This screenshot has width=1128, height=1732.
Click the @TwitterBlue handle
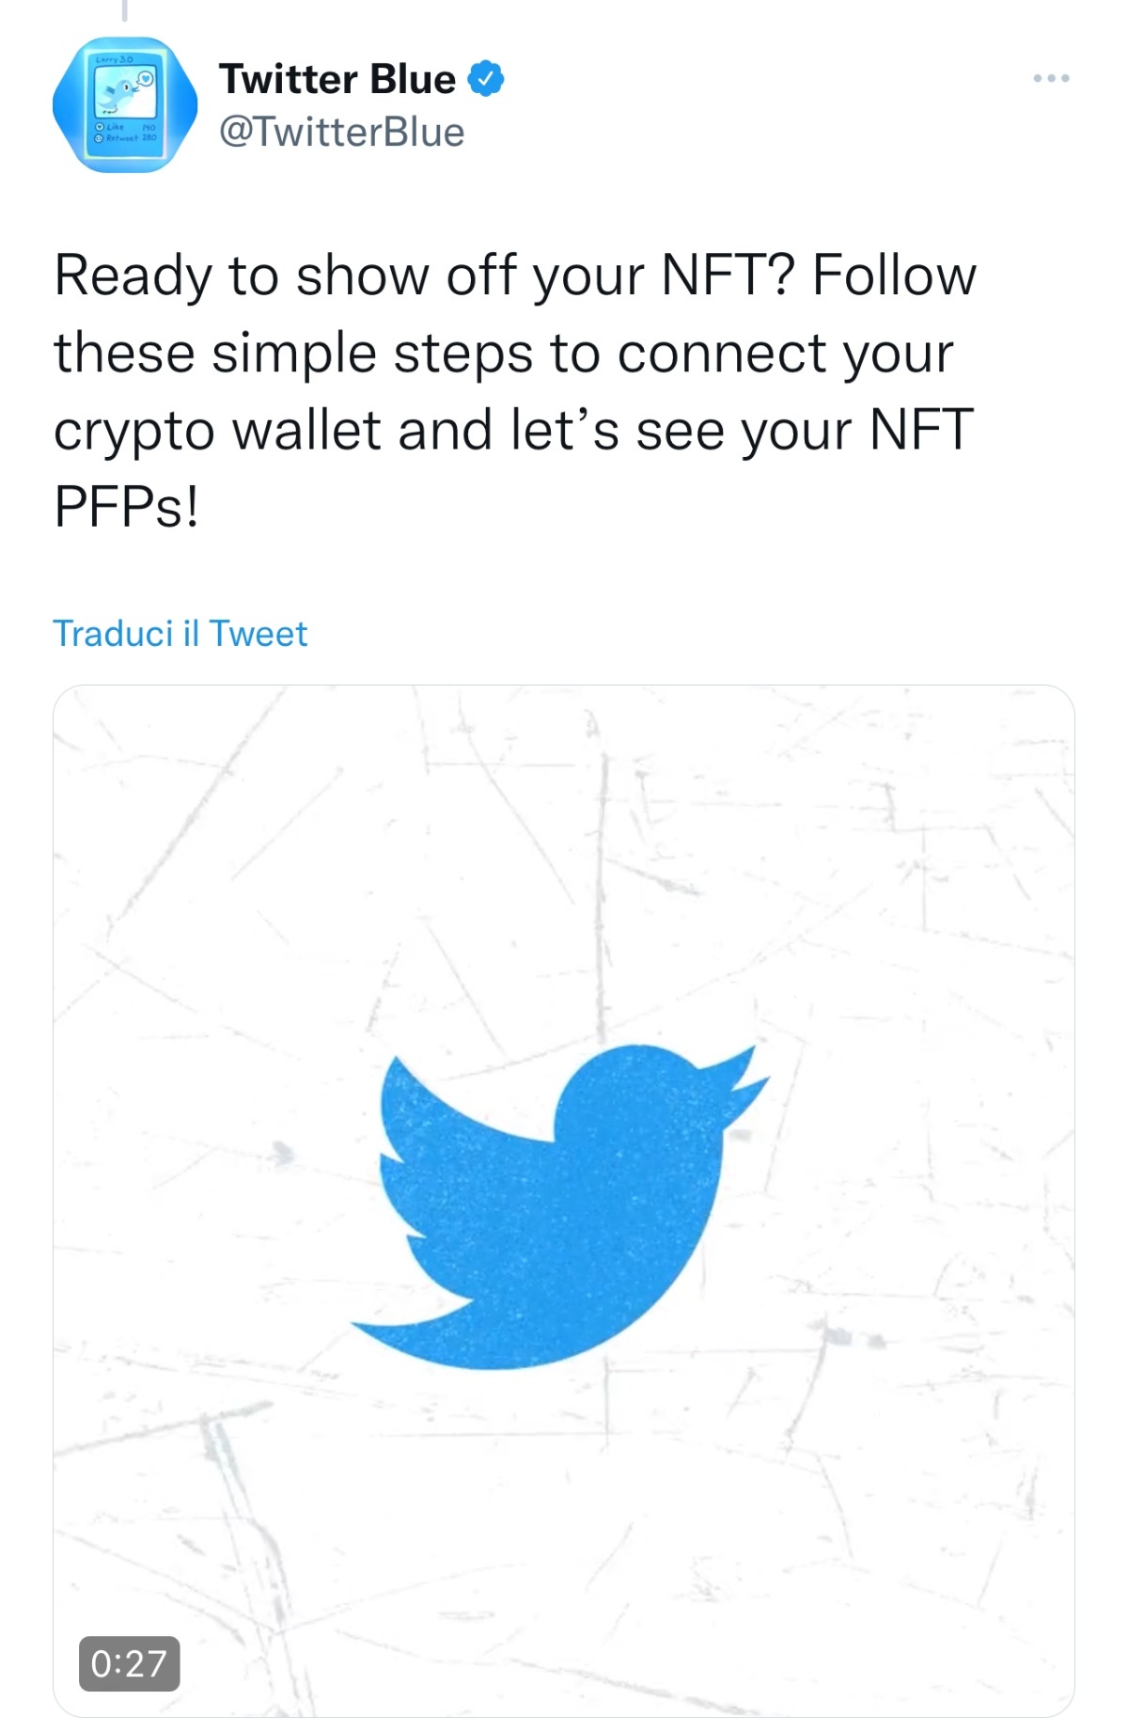[x=341, y=133]
